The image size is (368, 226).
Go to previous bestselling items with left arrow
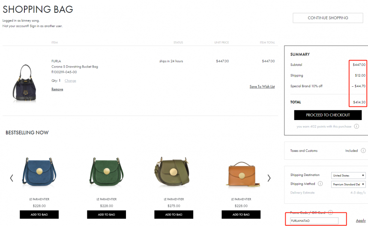point(12,178)
